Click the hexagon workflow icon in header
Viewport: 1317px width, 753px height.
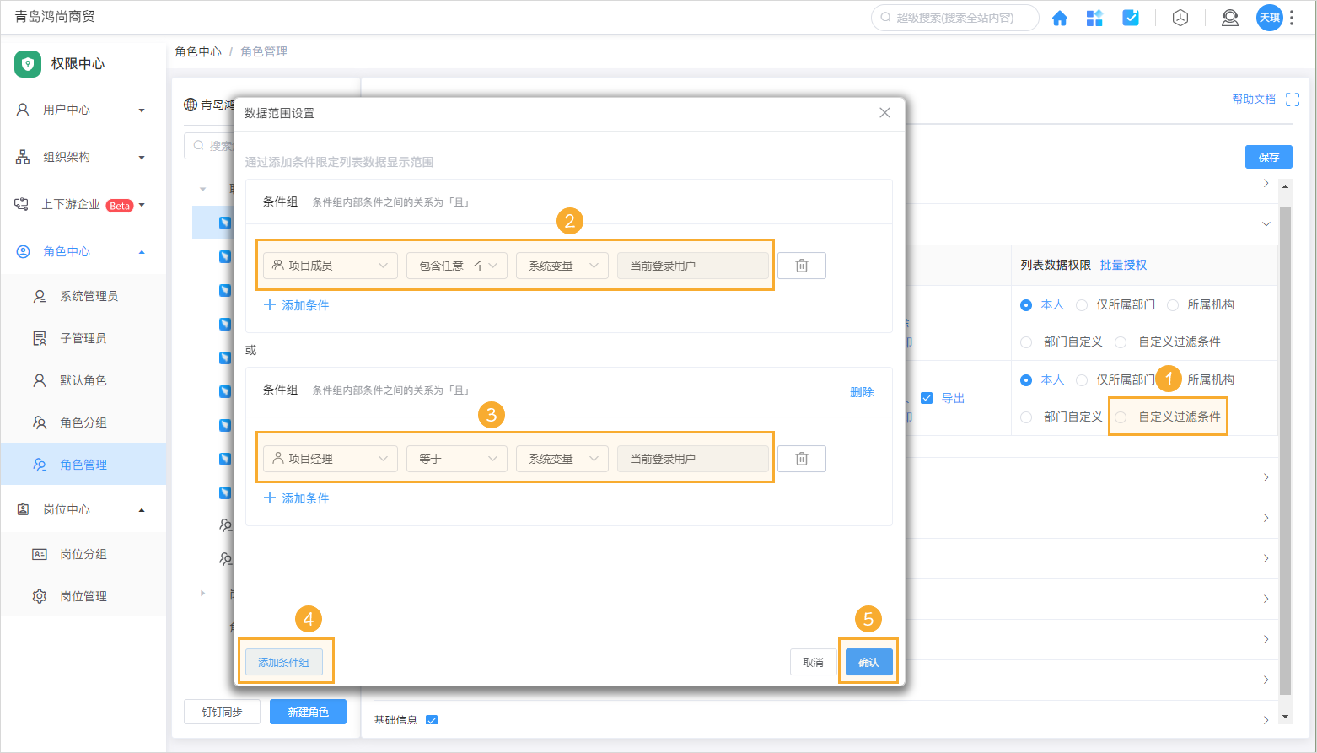click(x=1180, y=17)
